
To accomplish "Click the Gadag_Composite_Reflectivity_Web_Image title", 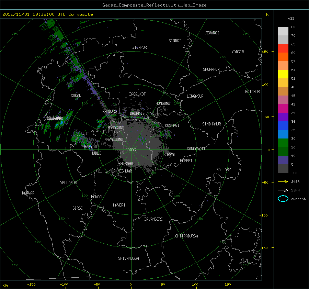I will [154, 5].
